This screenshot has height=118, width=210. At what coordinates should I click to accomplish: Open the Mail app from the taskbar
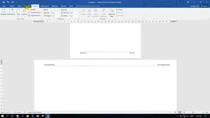[x=38, y=116]
